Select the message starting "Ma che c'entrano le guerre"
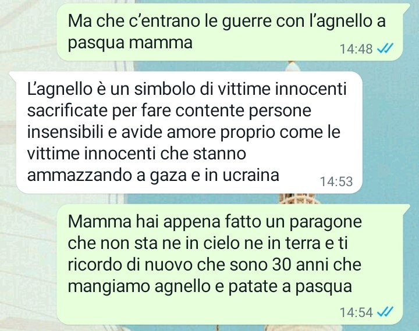This screenshot has height=331, width=419. tap(230, 33)
